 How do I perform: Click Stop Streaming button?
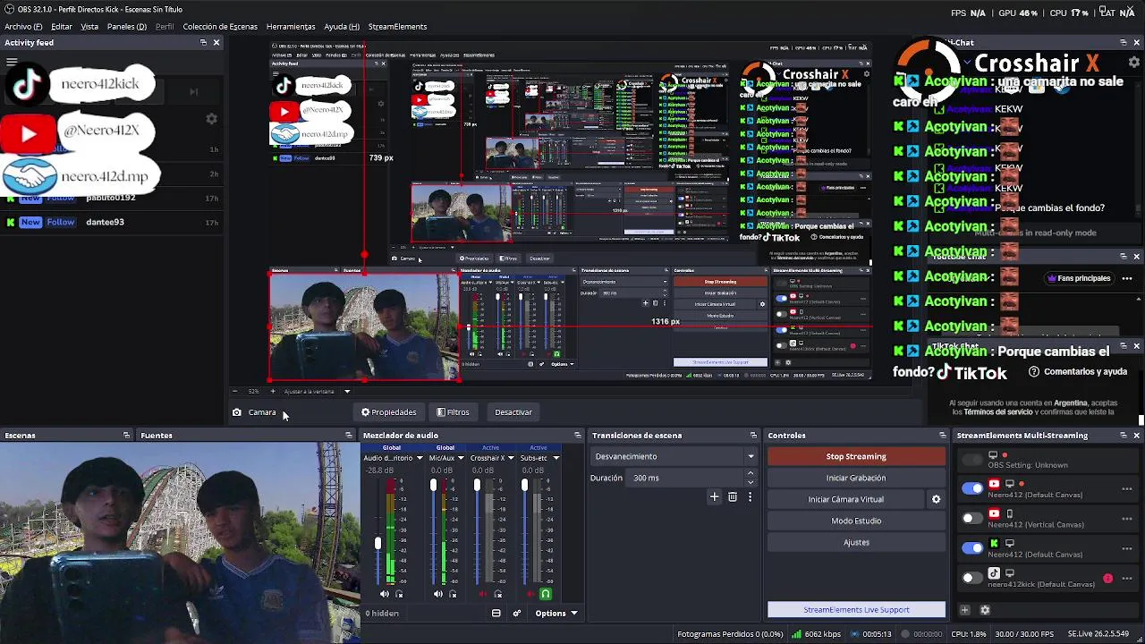click(x=856, y=456)
